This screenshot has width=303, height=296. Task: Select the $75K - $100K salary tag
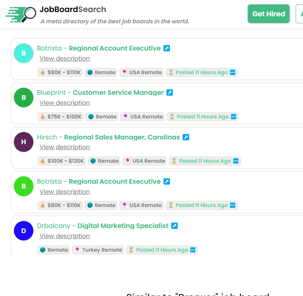point(61,117)
